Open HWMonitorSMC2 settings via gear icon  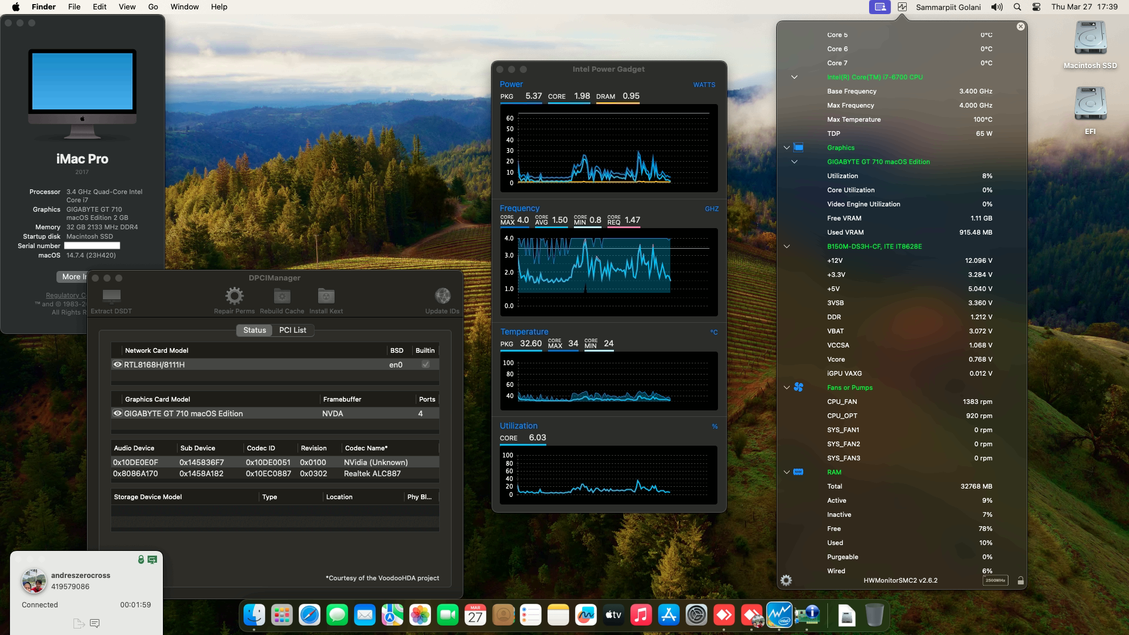pos(786,580)
